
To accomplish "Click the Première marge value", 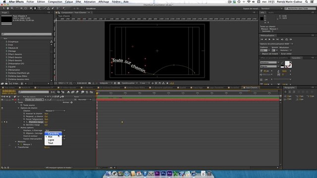I will 46,122.
